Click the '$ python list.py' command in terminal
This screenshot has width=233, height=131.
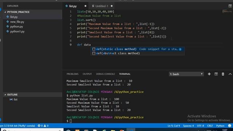click(x=80, y=95)
